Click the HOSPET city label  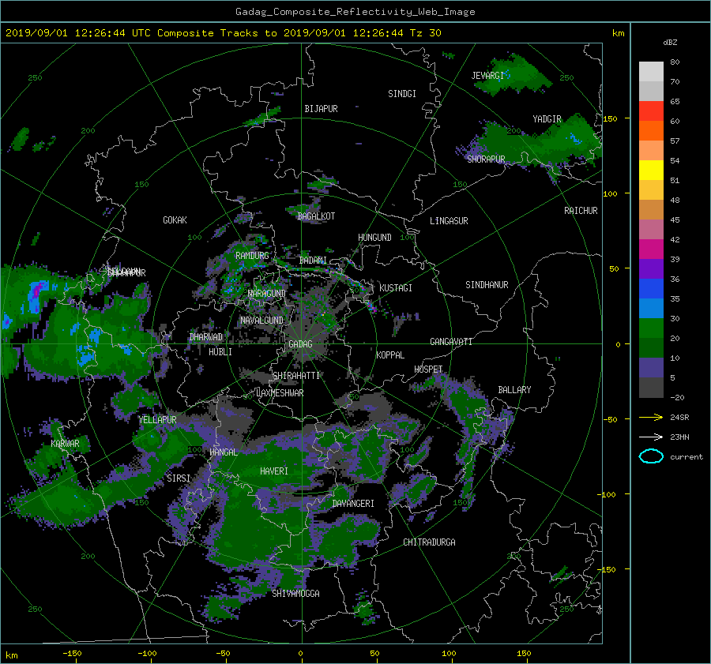[x=428, y=370]
